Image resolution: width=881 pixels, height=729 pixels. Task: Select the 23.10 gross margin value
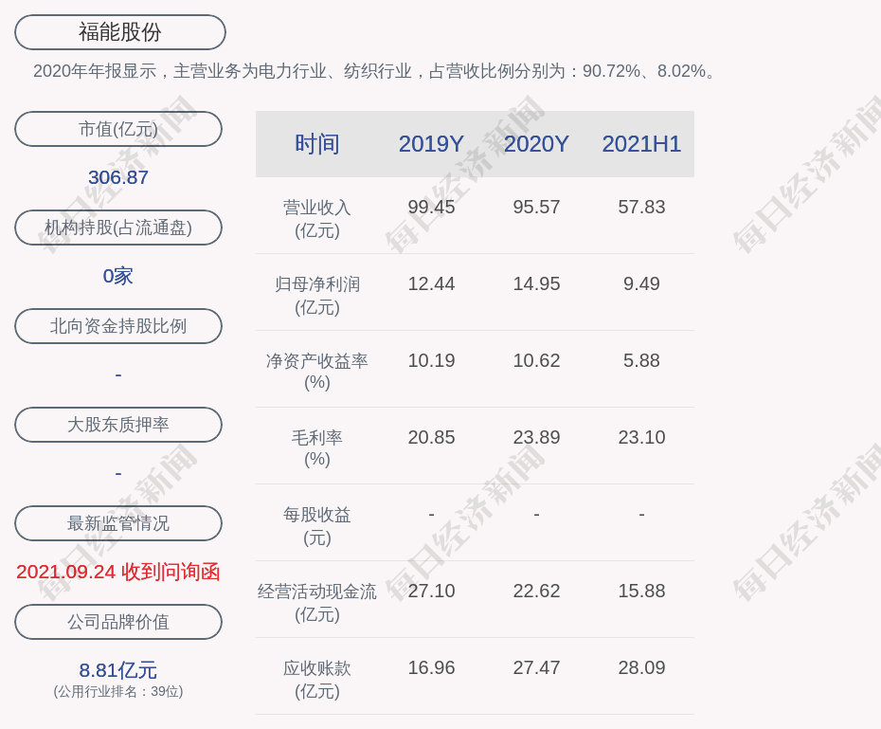(641, 437)
